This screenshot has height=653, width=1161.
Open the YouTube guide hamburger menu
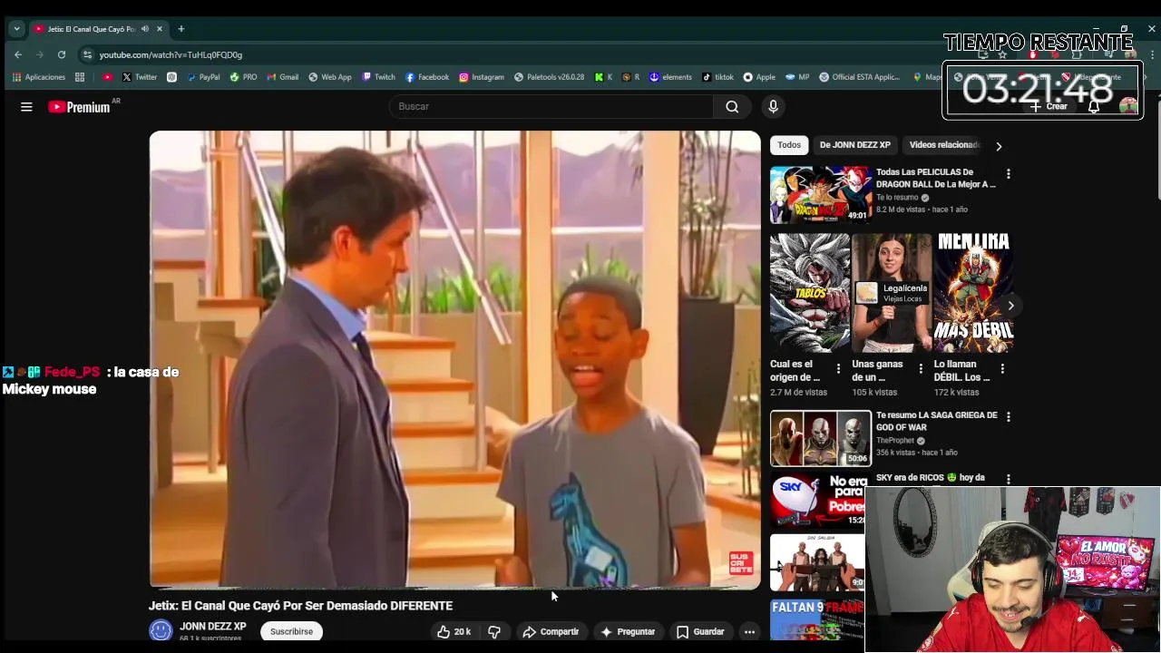pos(26,107)
